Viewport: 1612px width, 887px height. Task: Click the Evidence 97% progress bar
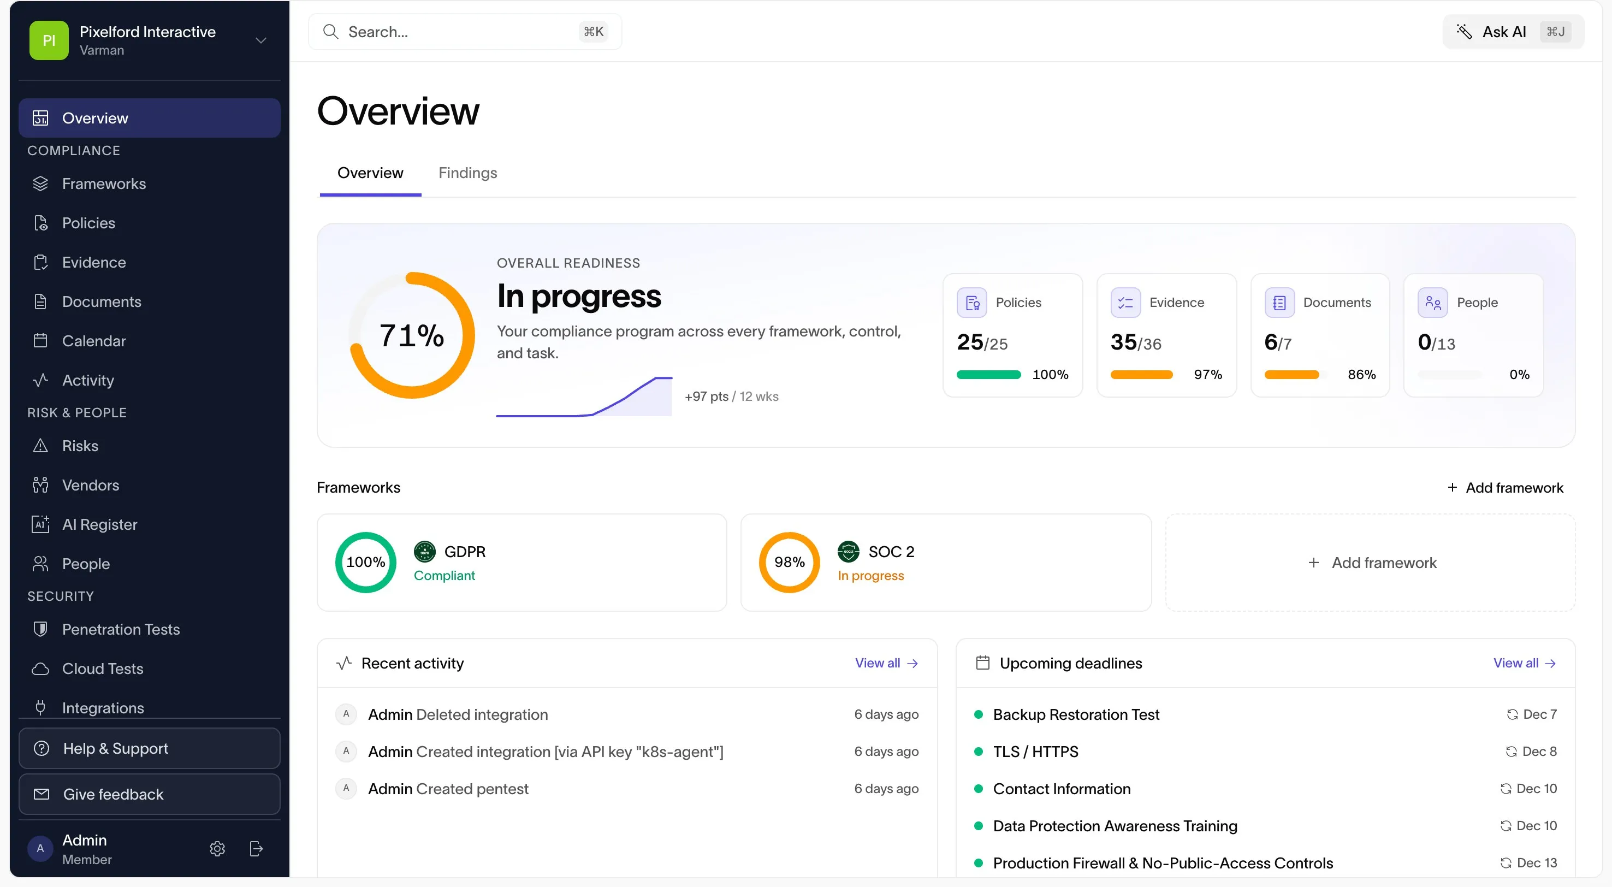[x=1142, y=374]
